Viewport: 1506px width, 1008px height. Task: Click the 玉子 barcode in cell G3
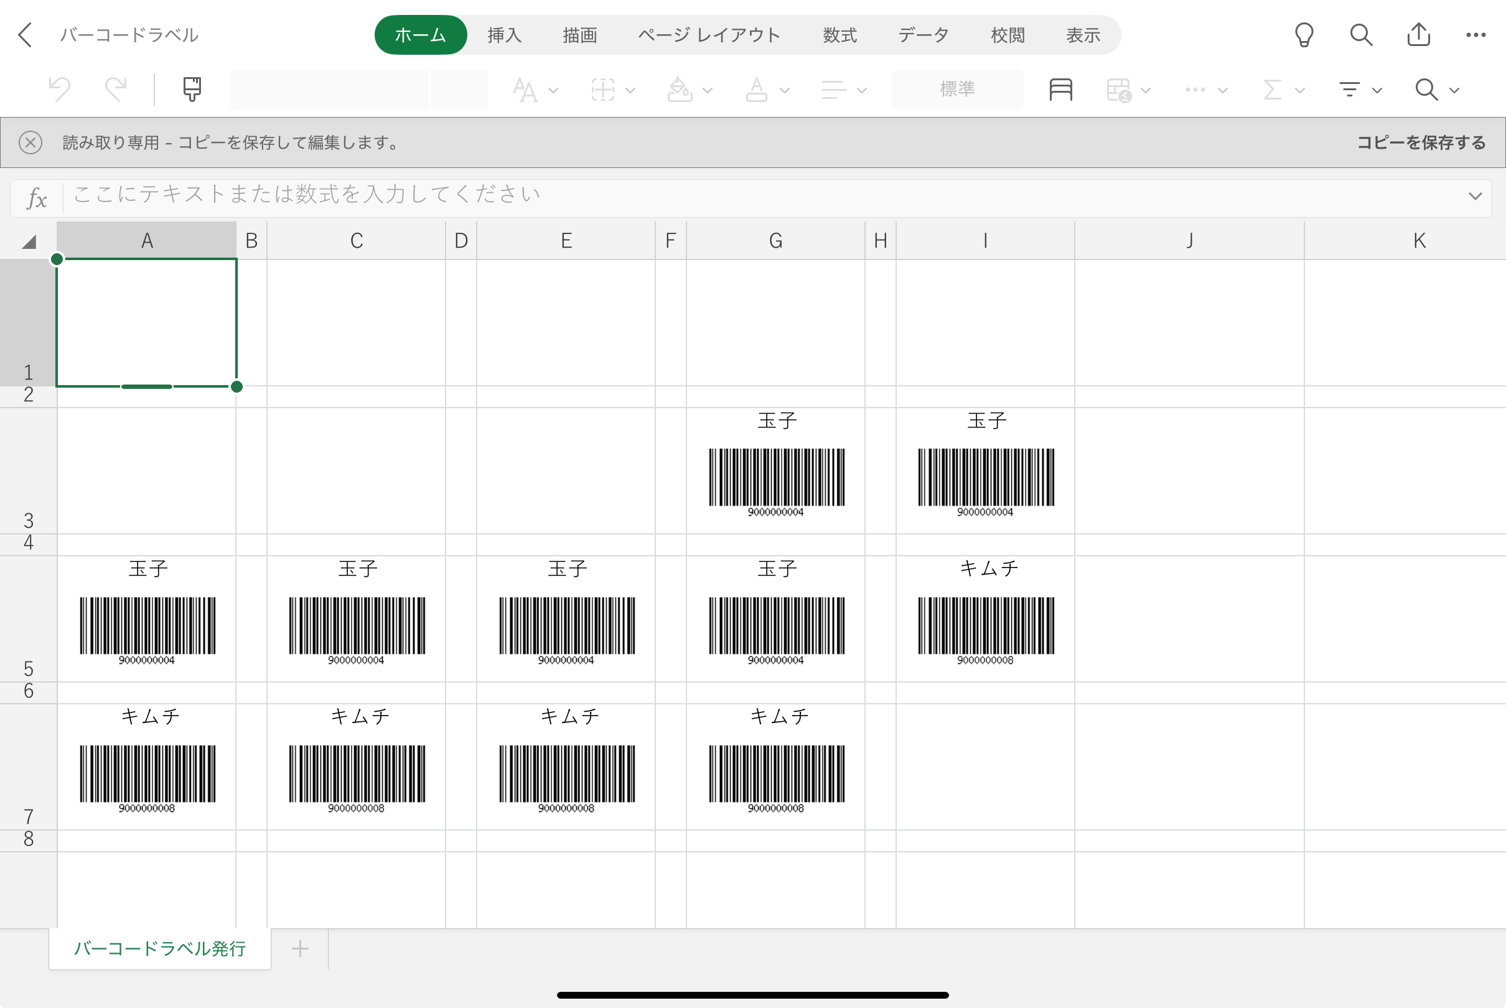(777, 482)
